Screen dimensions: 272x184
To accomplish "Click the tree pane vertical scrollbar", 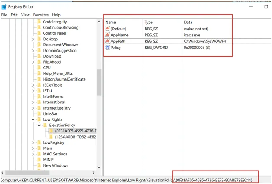I will (99, 87).
